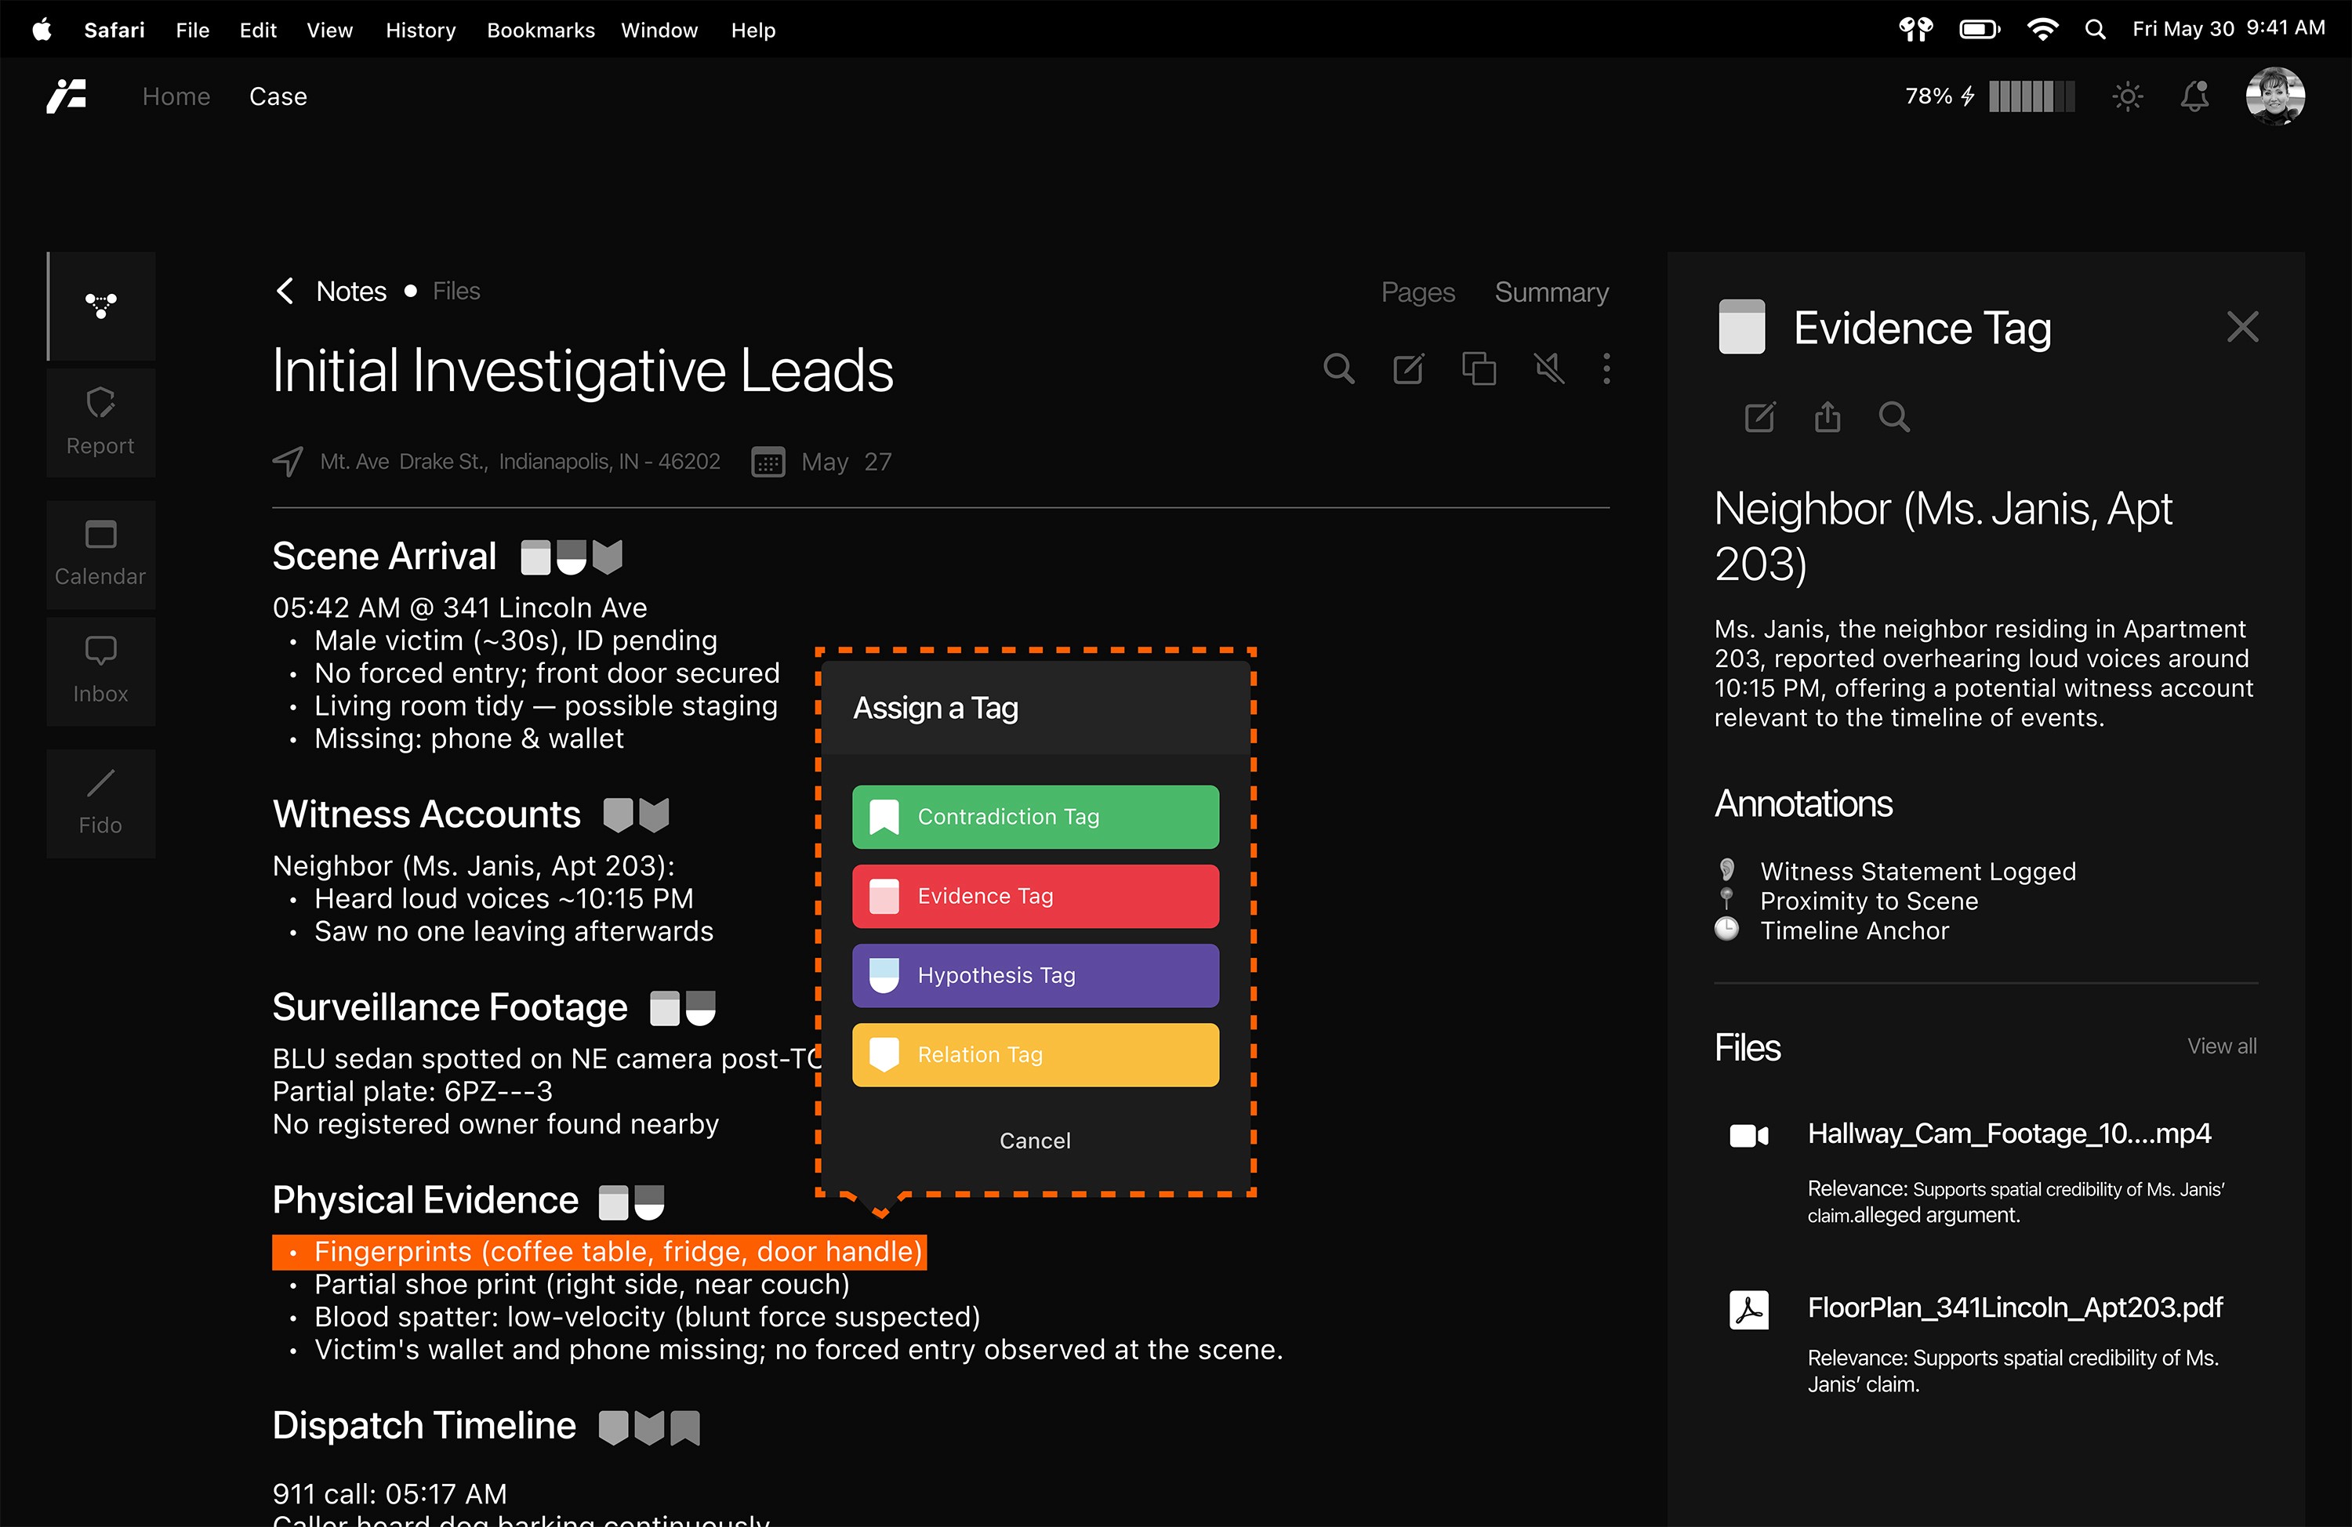Click the edit note pencil icon
Viewport: 2352px width, 1527px height.
tap(1408, 370)
